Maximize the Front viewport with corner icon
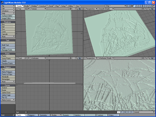156x117 pixels. click(80, 58)
